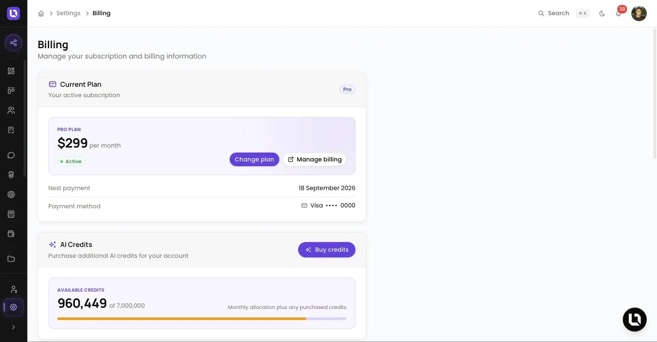Click the Buy credits button

[327, 250]
